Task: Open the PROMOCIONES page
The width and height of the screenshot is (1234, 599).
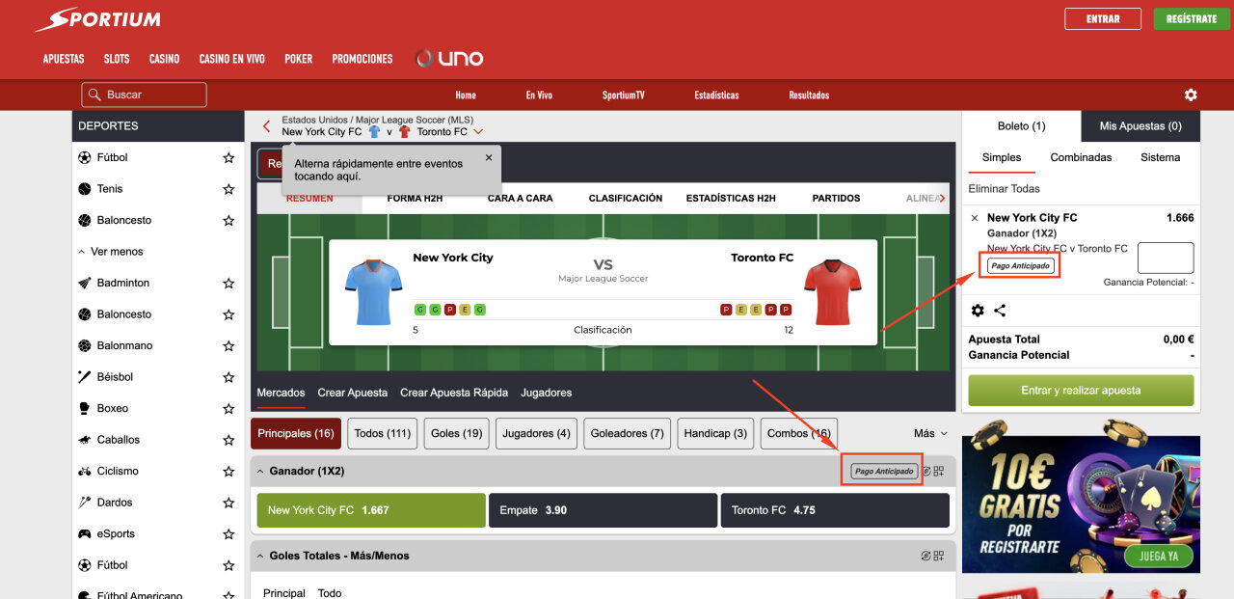Action: click(362, 59)
